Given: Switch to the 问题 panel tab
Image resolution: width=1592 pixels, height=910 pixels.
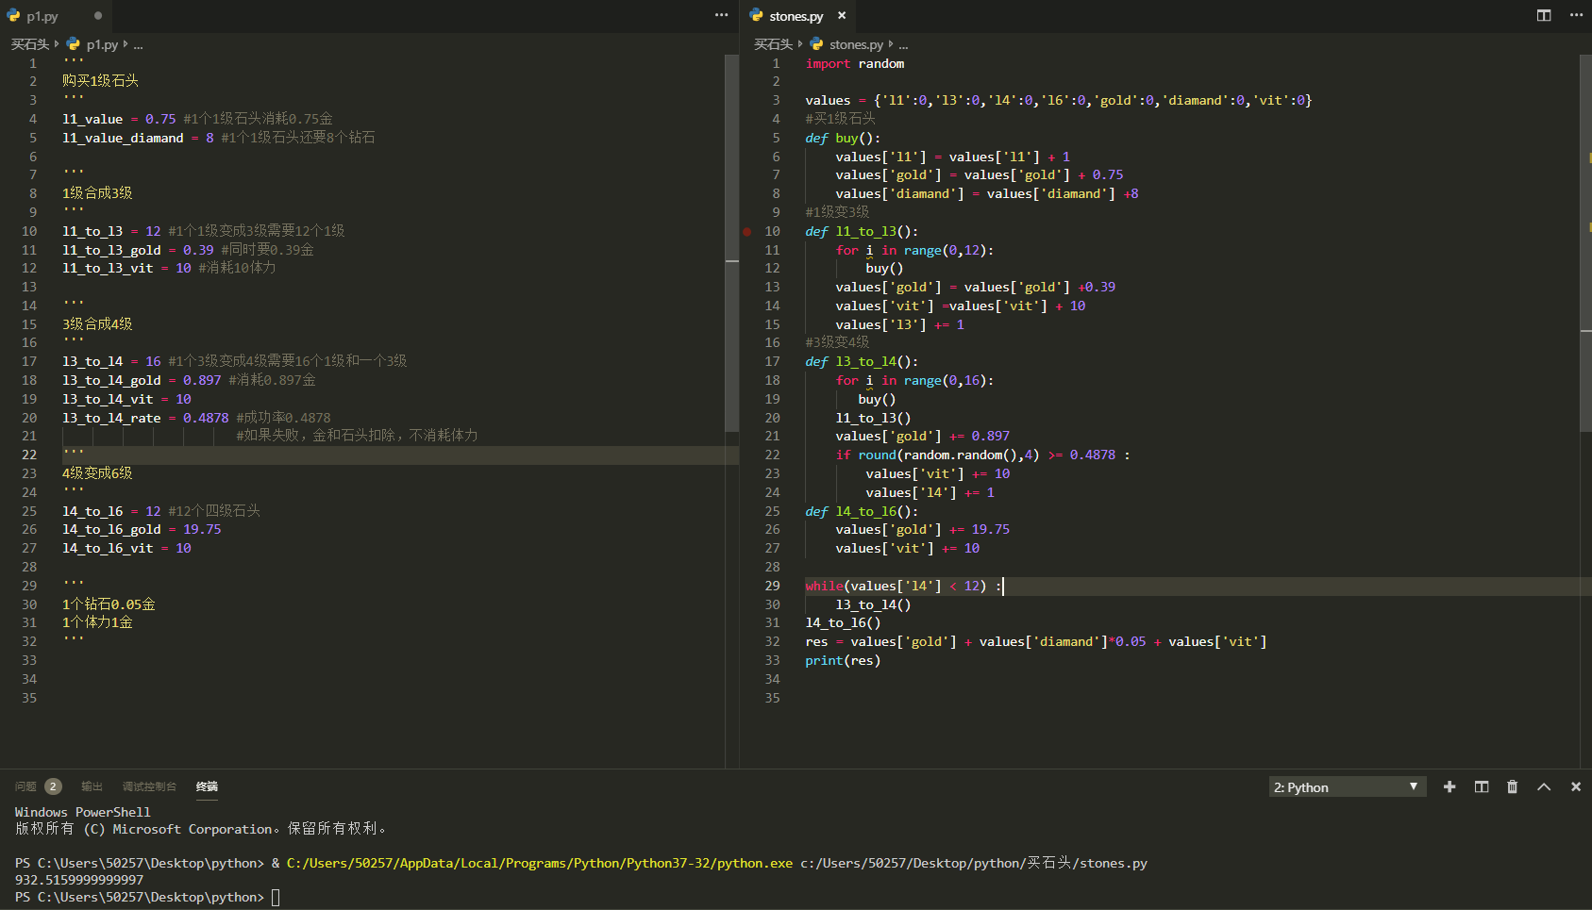Looking at the screenshot, I should coord(26,786).
